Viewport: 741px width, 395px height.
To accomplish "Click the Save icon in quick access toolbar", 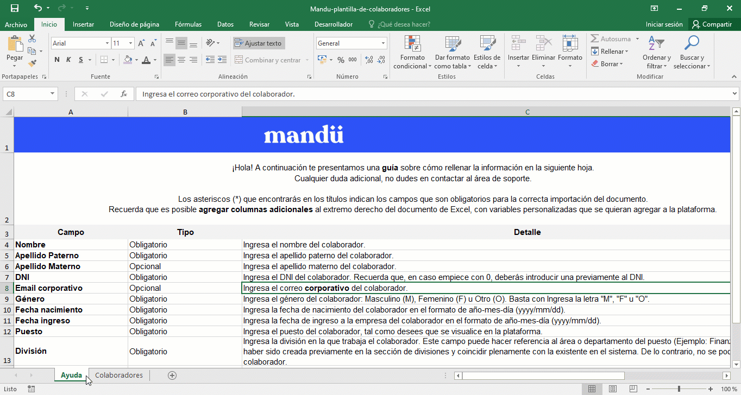I will point(15,8).
